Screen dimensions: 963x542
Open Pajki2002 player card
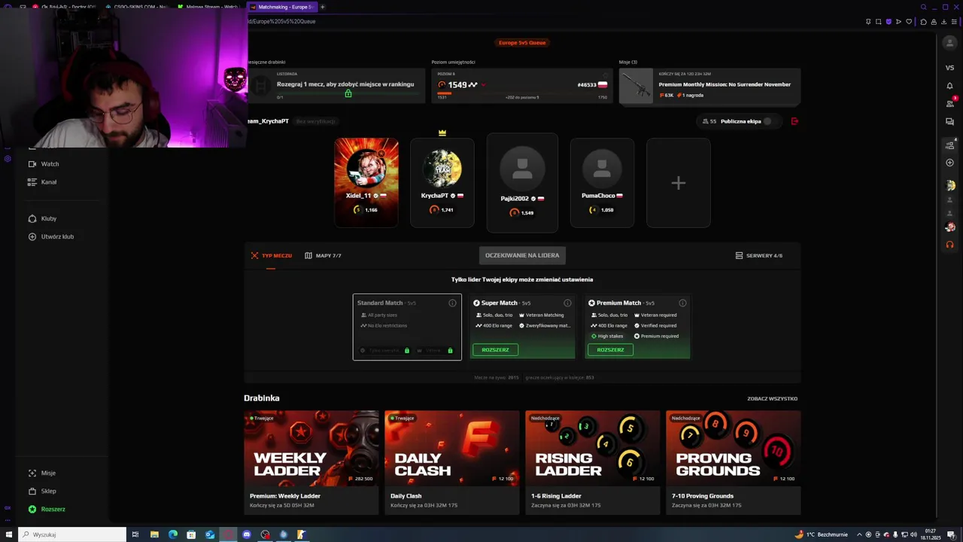522,183
